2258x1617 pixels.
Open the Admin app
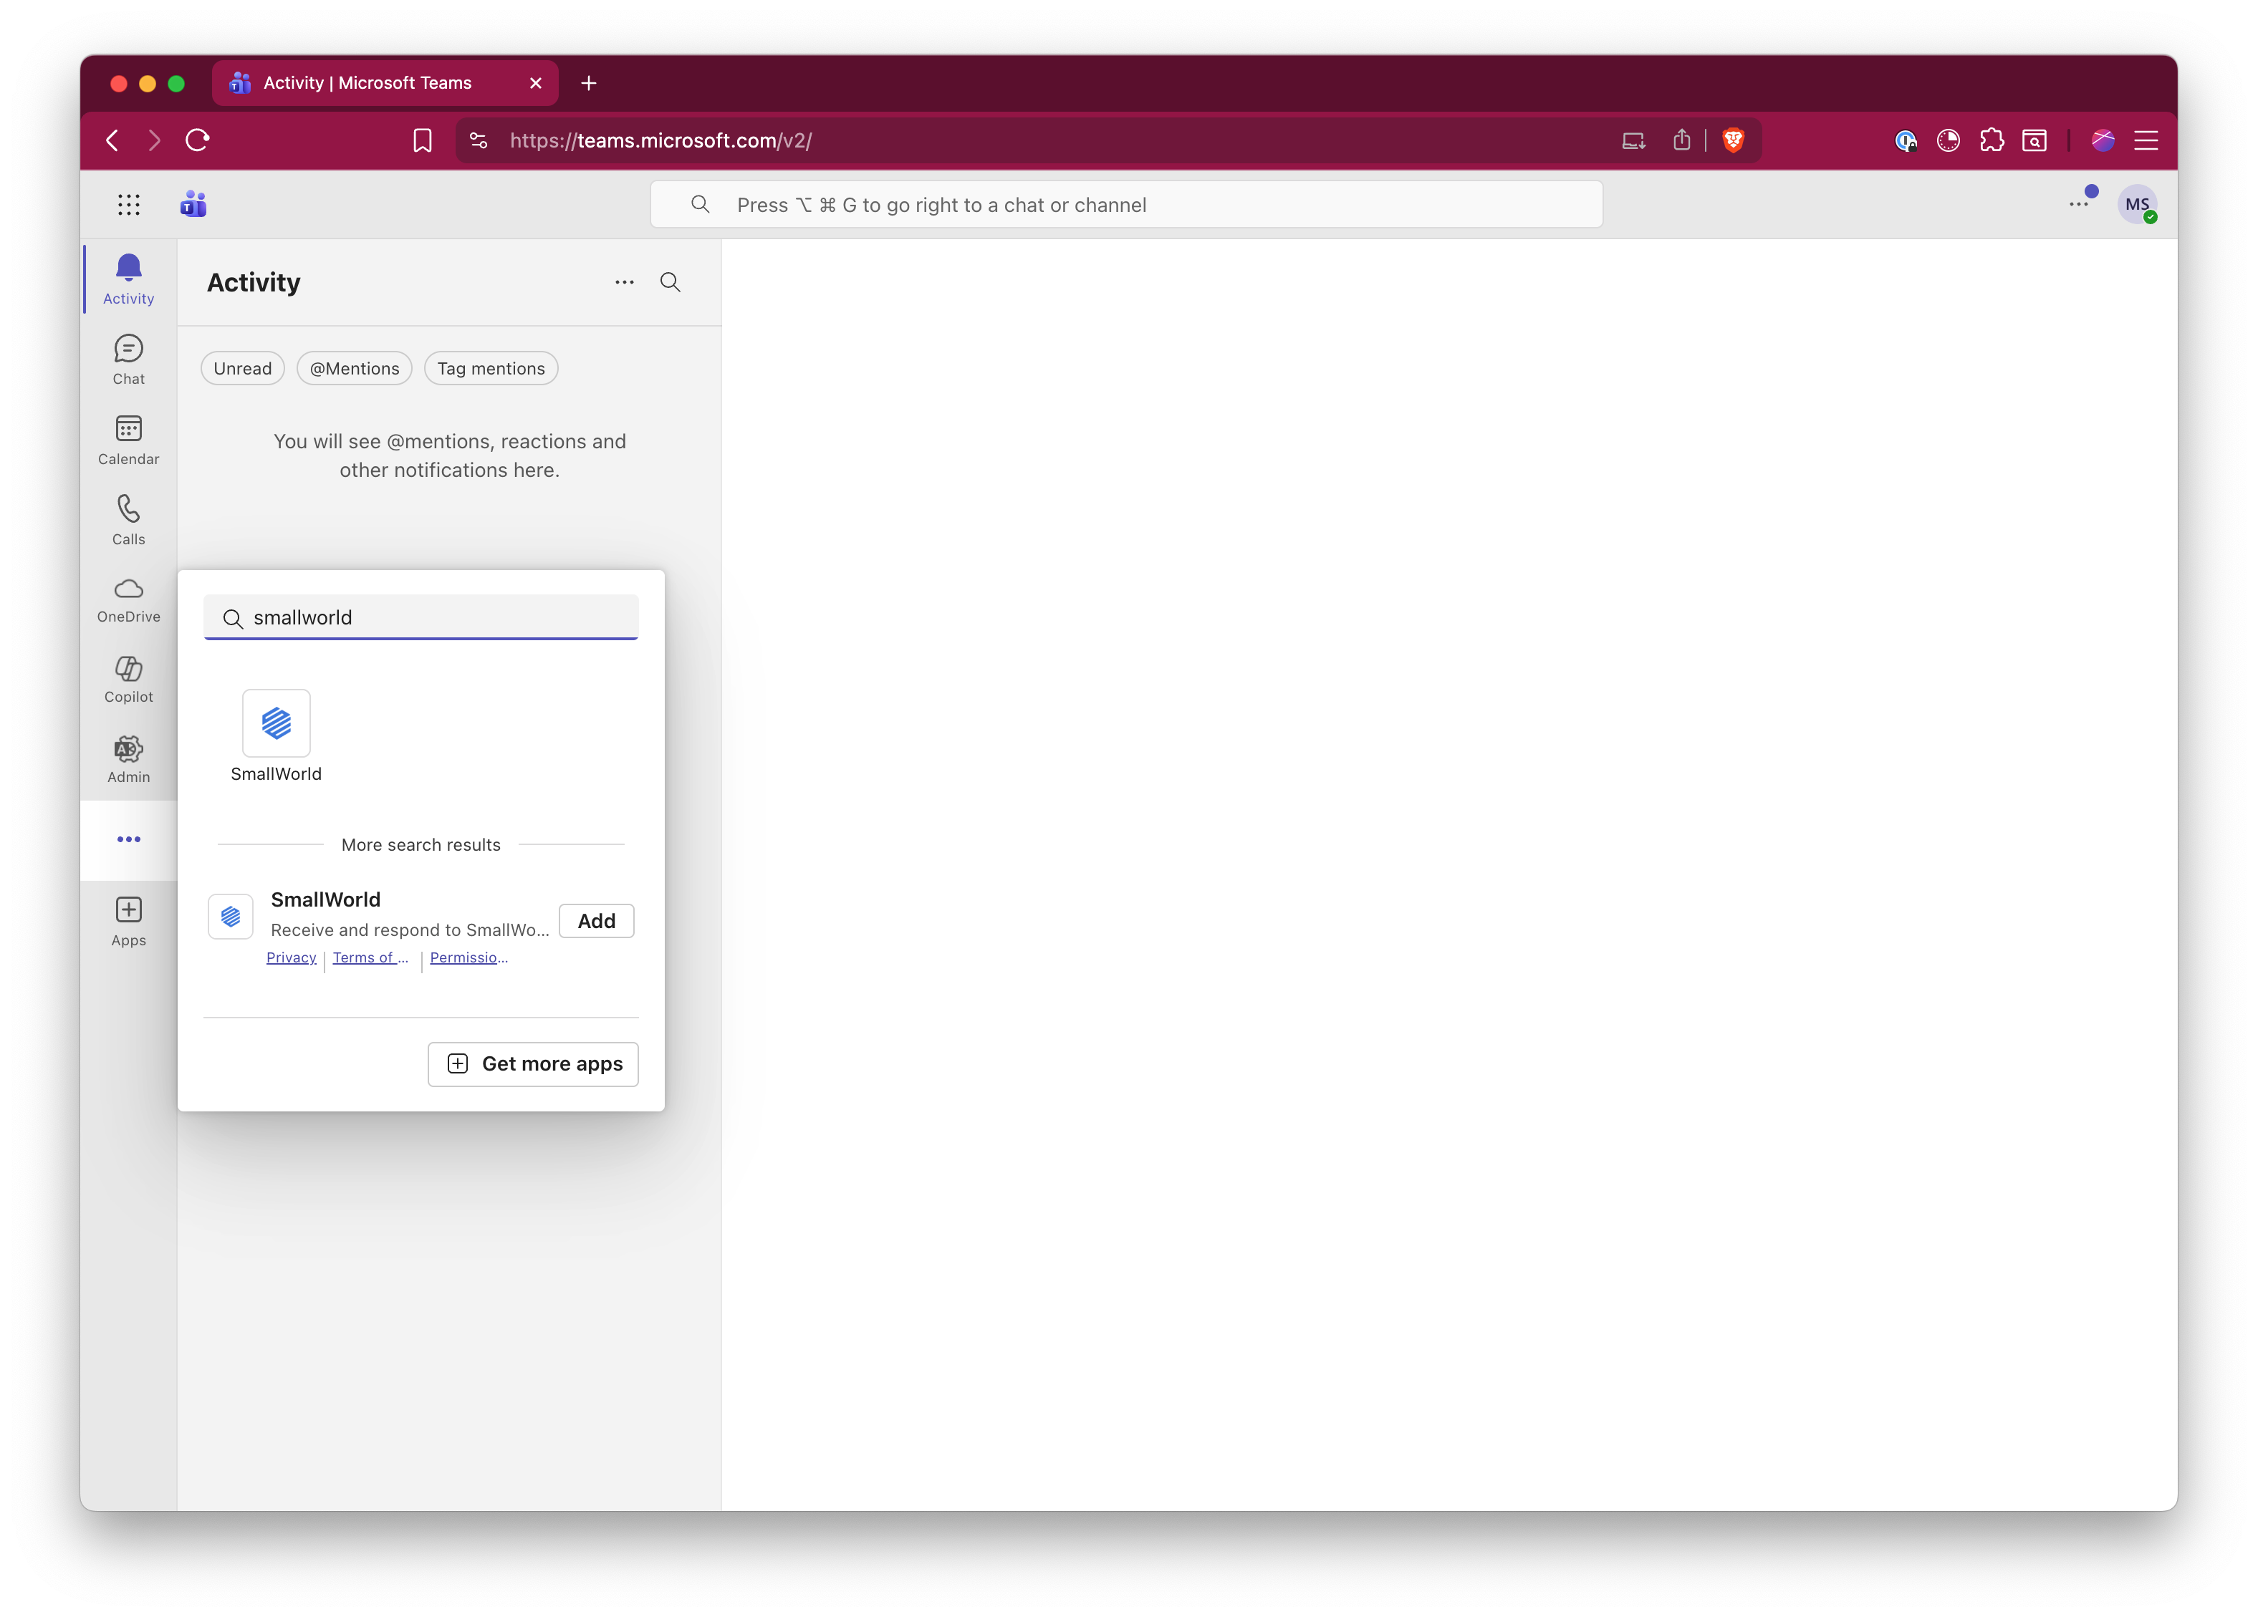[x=128, y=759]
